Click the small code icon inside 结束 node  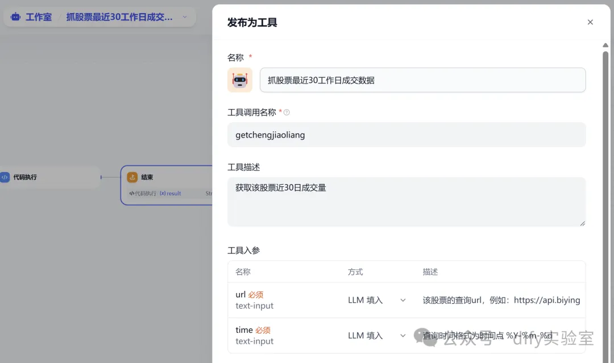[132, 193]
